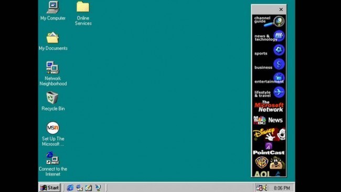341x192 pixels.
Task: Launch Internet Explorer from Quick Launch
Action: click(x=70, y=188)
